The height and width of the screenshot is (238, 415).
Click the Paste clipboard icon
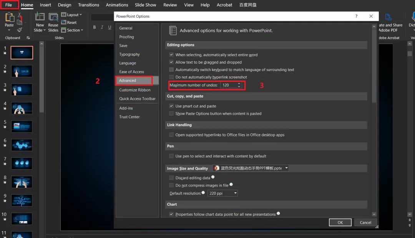[10, 17]
